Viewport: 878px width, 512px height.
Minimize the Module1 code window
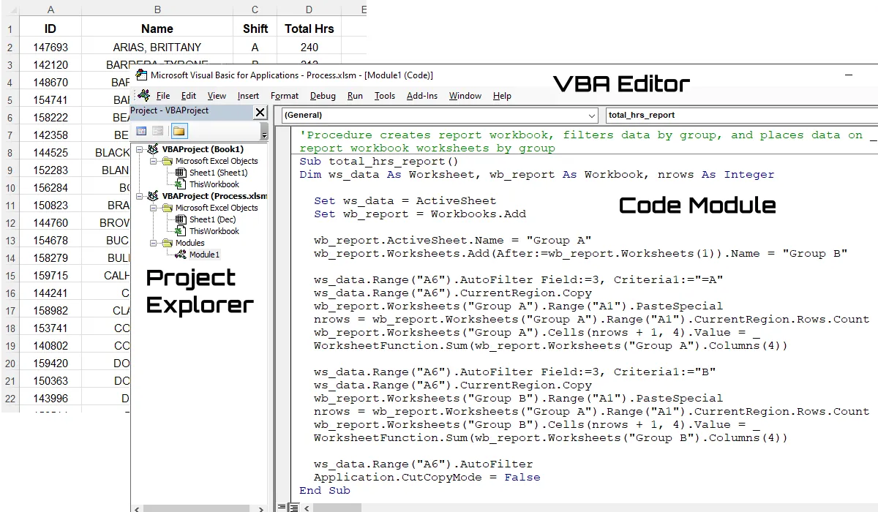pos(849,75)
